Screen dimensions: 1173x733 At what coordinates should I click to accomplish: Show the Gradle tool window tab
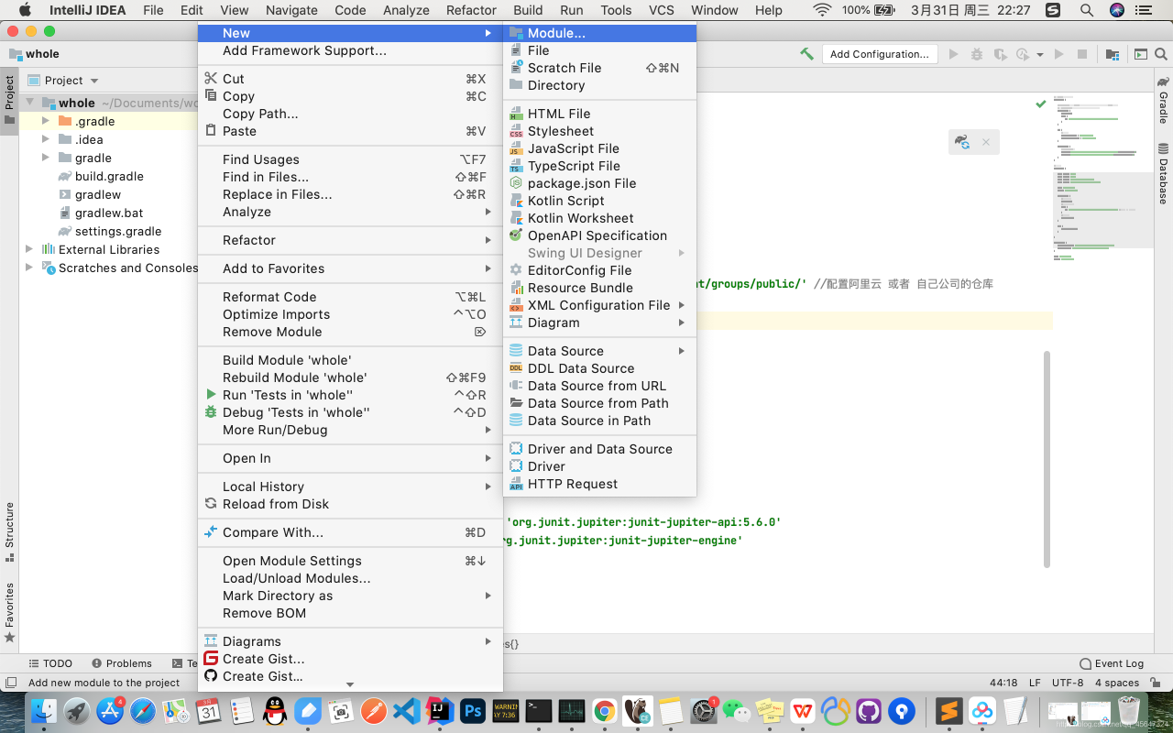[1163, 102]
